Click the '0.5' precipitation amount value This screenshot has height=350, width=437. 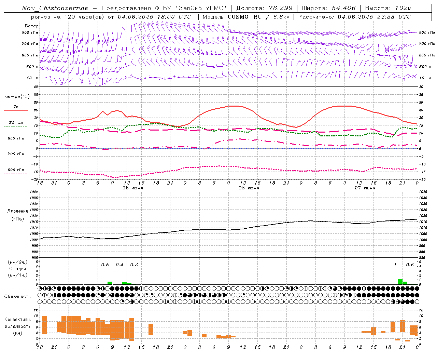pyautogui.click(x=105, y=265)
